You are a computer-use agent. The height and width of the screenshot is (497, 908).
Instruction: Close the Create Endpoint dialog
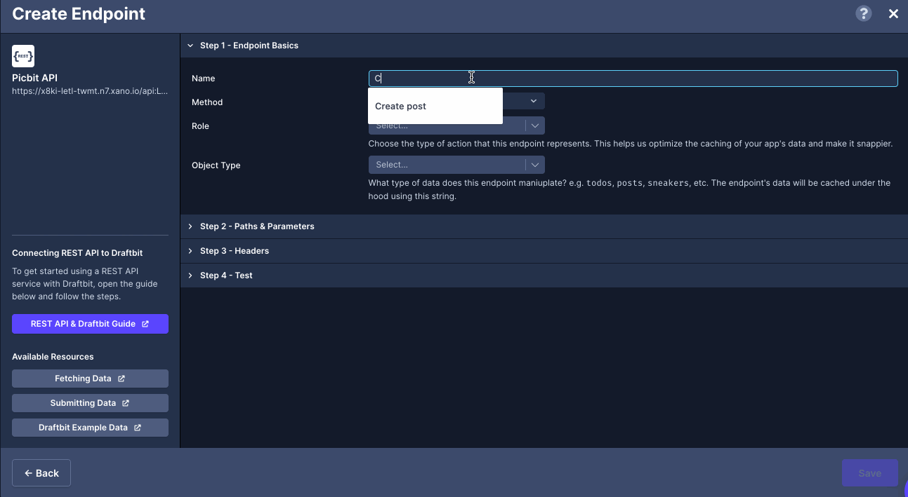(893, 13)
